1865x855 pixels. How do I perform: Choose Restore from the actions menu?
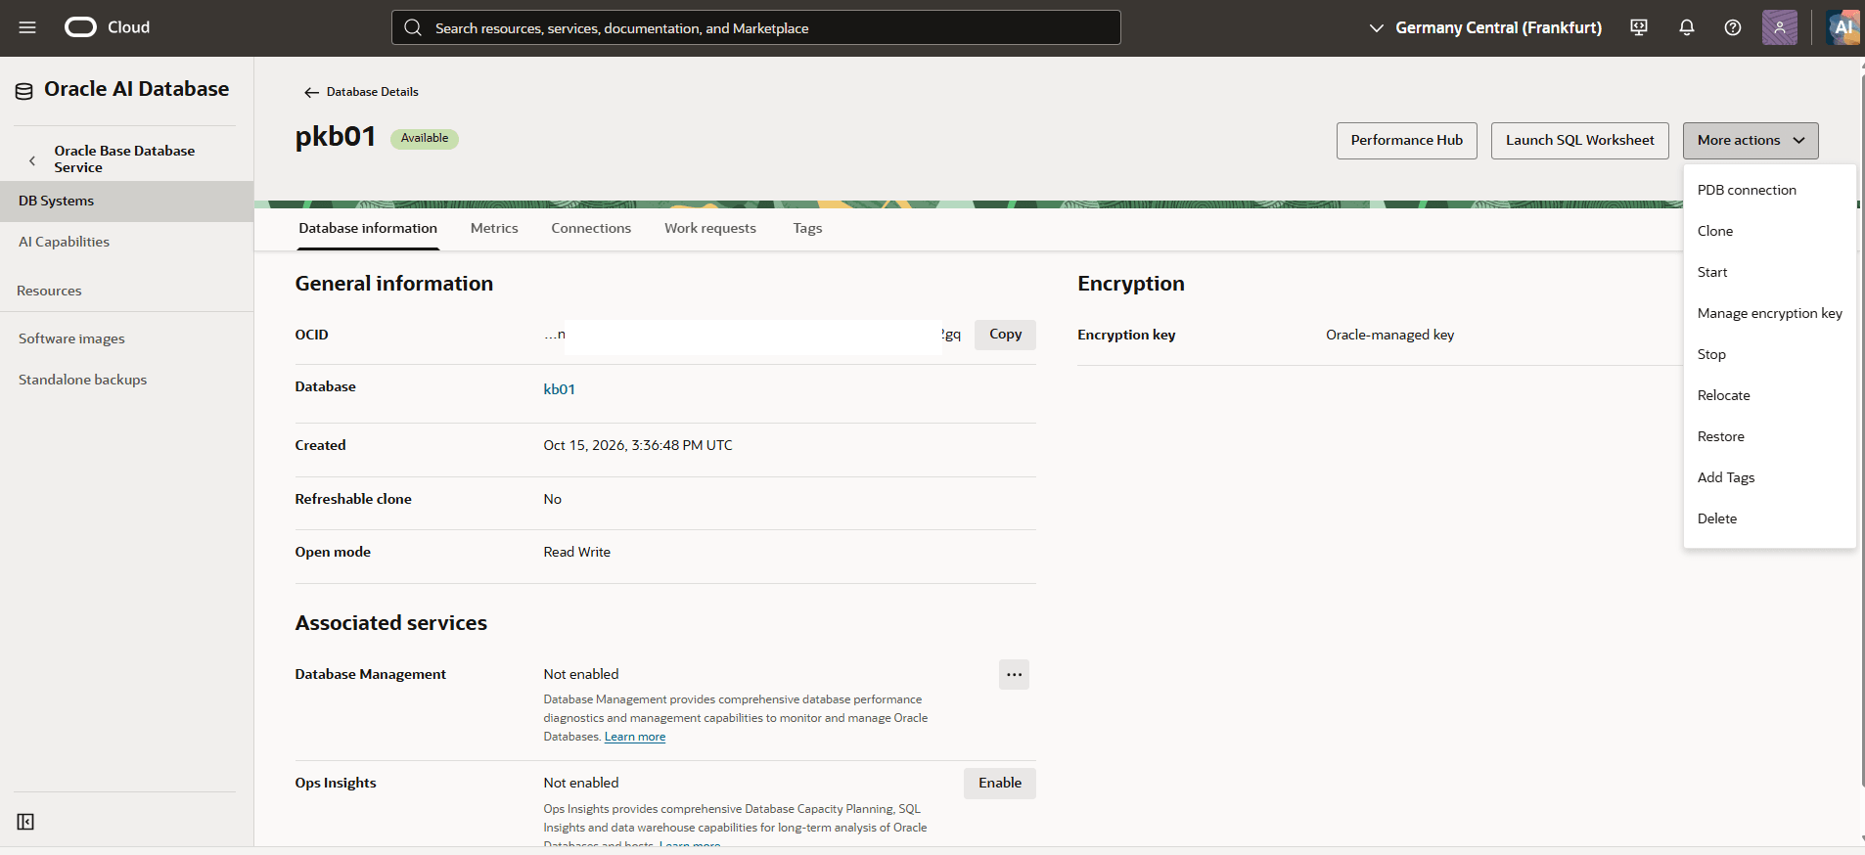point(1769,436)
